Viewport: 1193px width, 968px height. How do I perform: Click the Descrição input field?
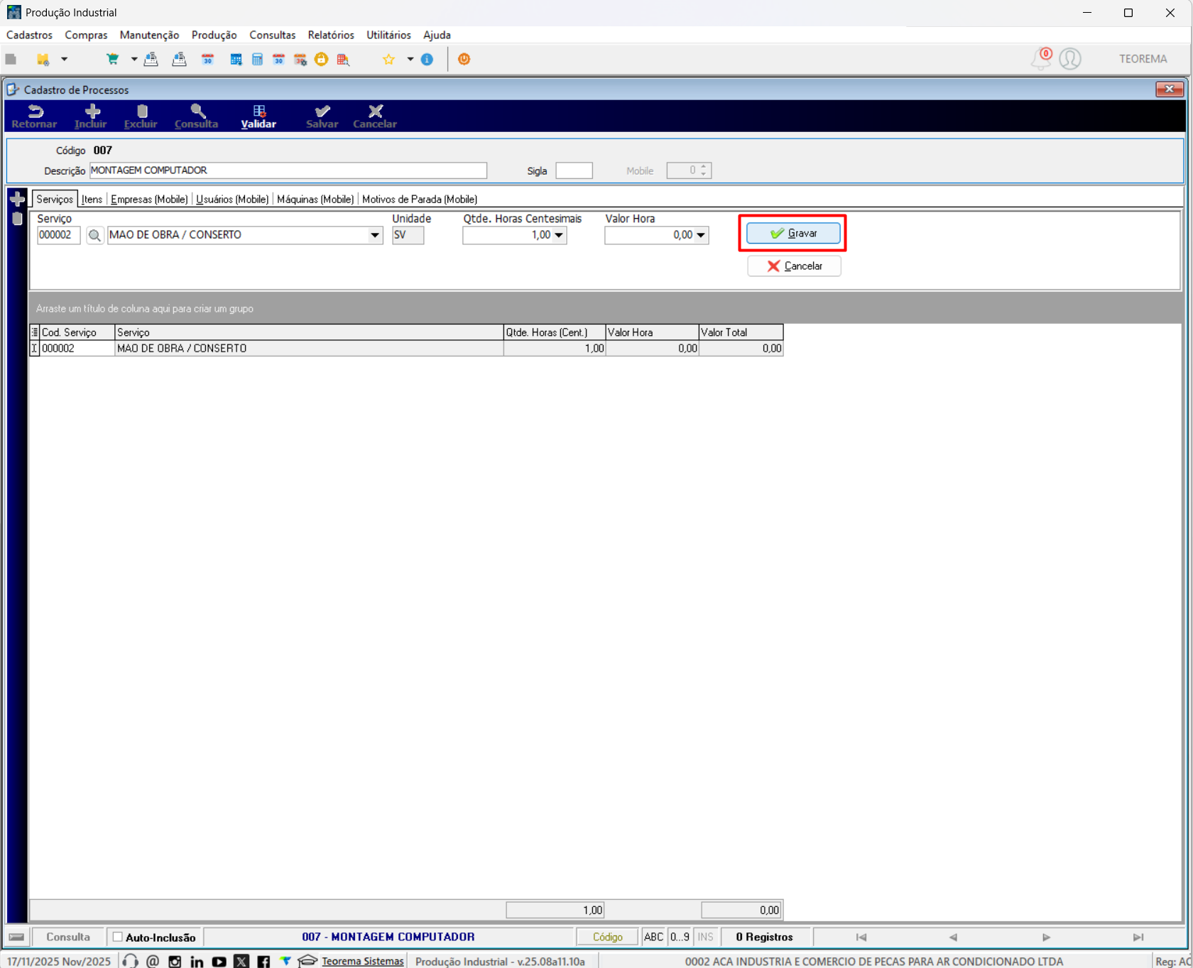(288, 170)
